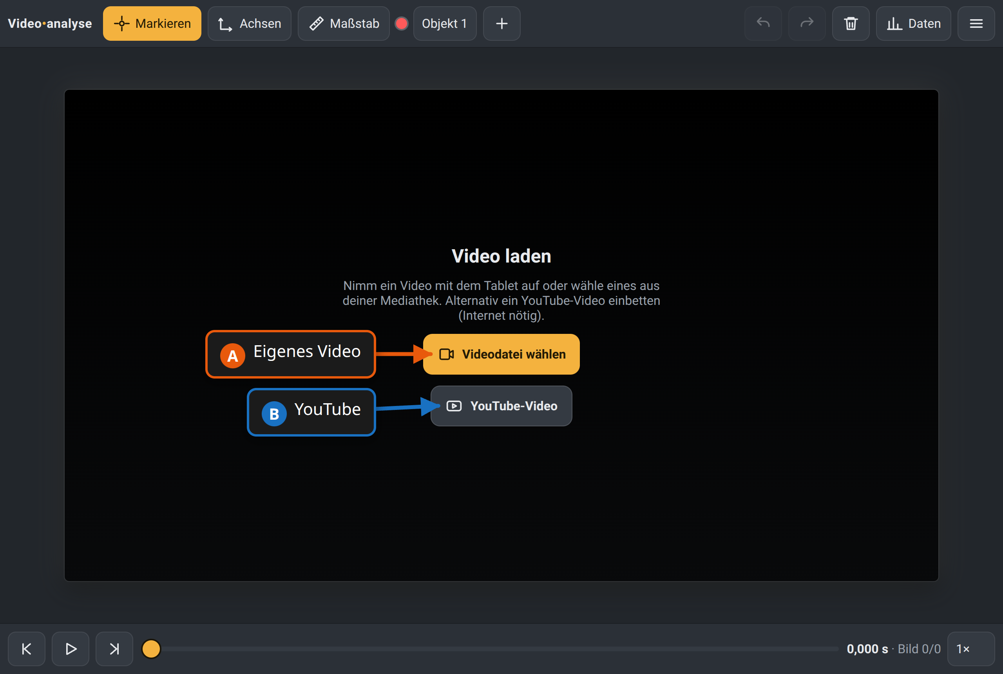1003x674 pixels.
Task: Jump to the first frame
Action: 27,649
